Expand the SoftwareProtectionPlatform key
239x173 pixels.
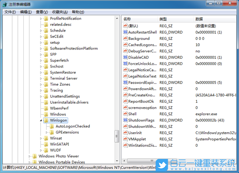pyautogui.click(x=41, y=49)
